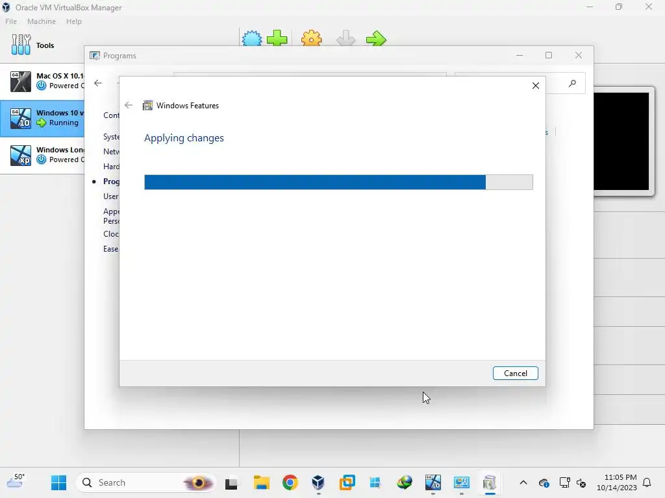Click search magnifier in Programs window
This screenshot has width=665, height=498.
pyautogui.click(x=573, y=84)
